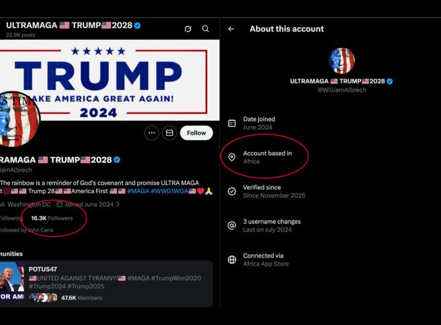Image resolution: width=441 pixels, height=325 pixels.
Task: Expand the Joined June 2024 chevron
Action: (x=118, y=205)
